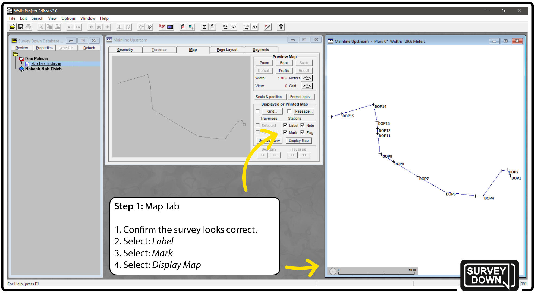The image size is (535, 293).
Task: Click the Display Map button
Action: [x=298, y=141]
